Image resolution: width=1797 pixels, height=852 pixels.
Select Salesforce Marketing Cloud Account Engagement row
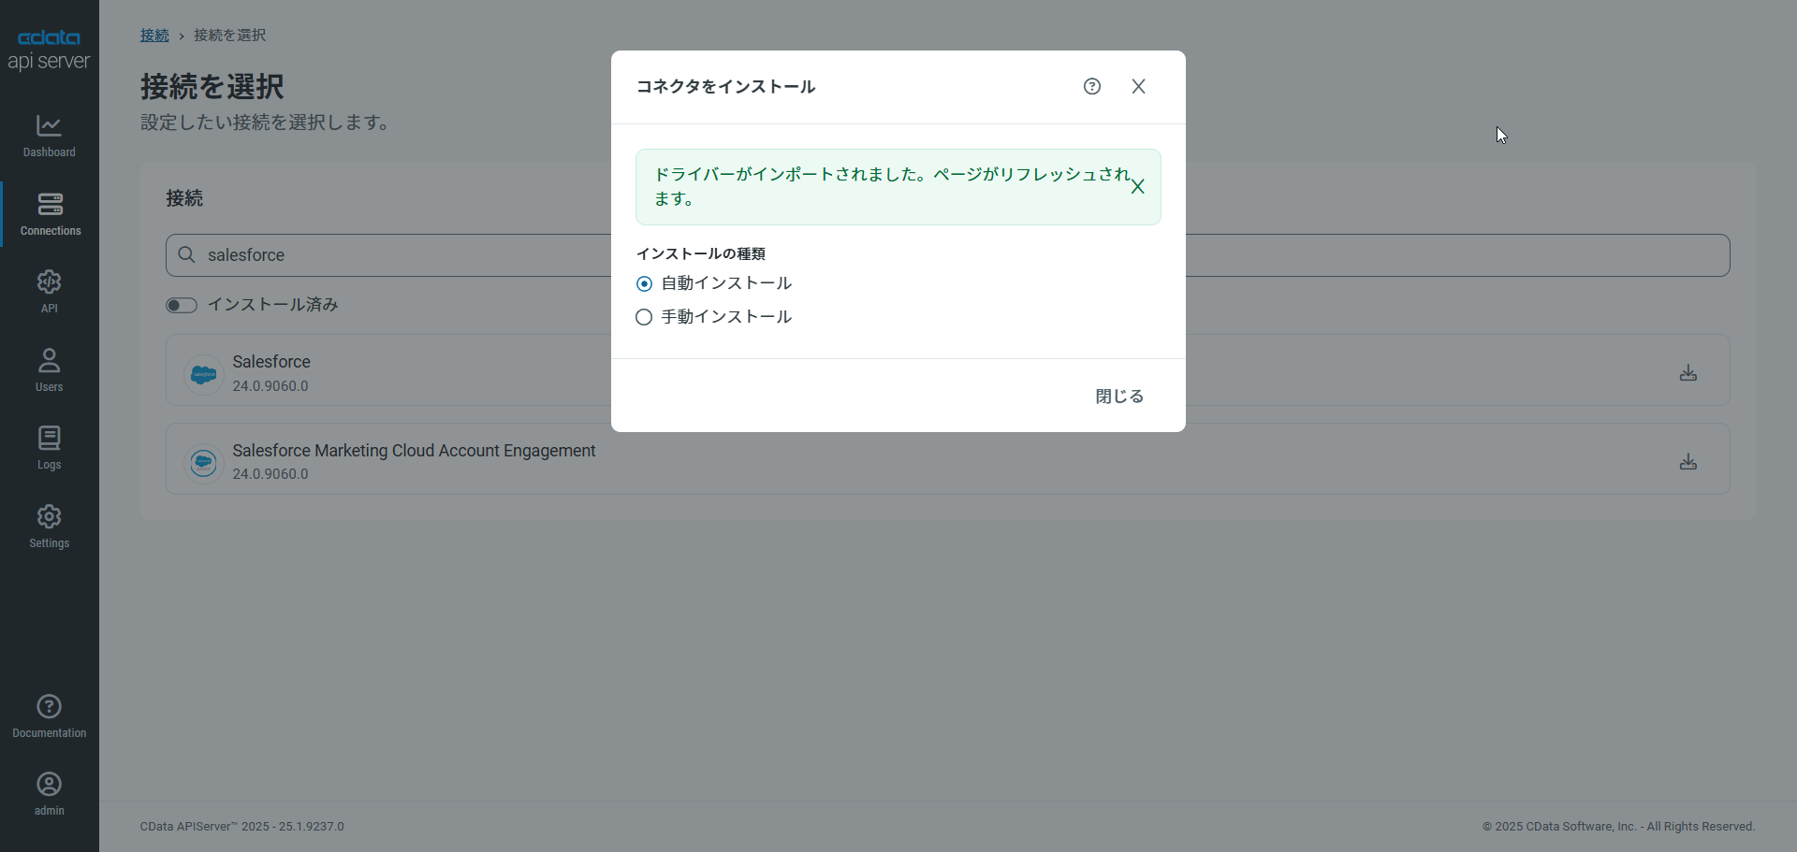pyautogui.click(x=947, y=459)
